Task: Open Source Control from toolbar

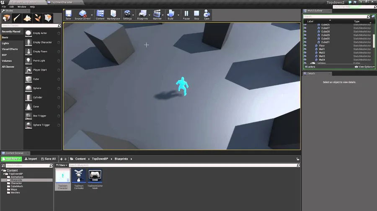Action: point(83,15)
